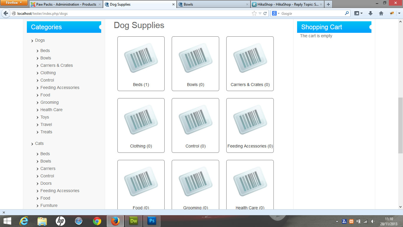The image size is (403, 227).
Task: Switch to the Bowls tab
Action: 213,4
